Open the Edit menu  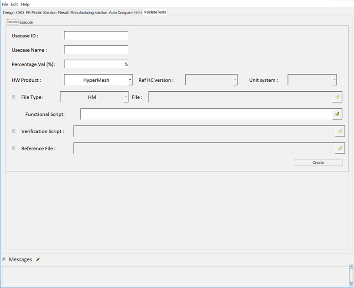coord(15,4)
